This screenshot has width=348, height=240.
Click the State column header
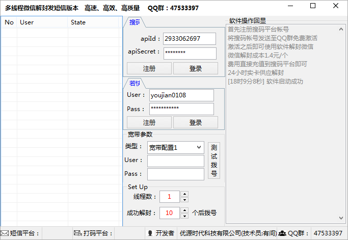(x=93, y=22)
